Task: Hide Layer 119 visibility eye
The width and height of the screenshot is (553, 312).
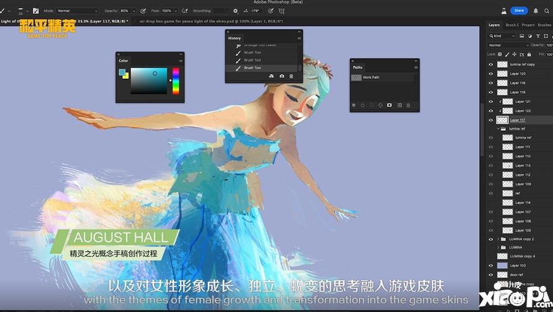Action: 490,92
